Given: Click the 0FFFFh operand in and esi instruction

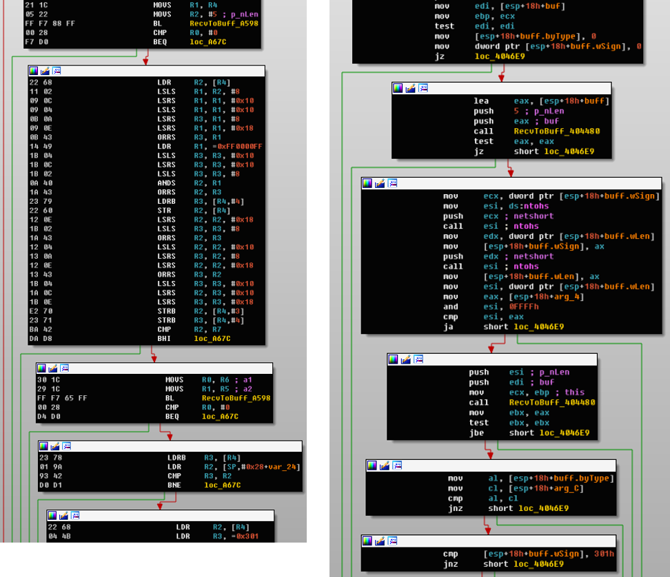Looking at the screenshot, I should click(x=500, y=307).
